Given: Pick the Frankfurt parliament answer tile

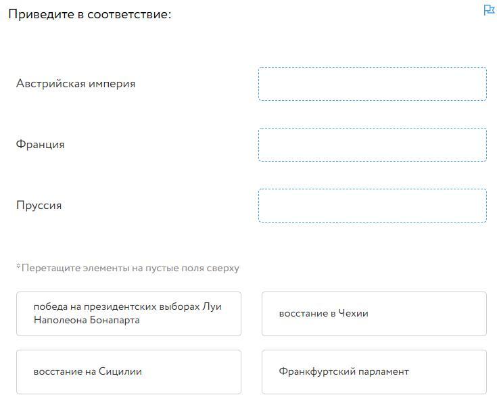Looking at the screenshot, I should pos(374,371).
